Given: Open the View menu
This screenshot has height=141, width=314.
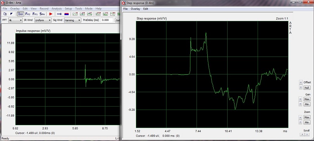Looking at the screenshot, I should click(x=33, y=9).
